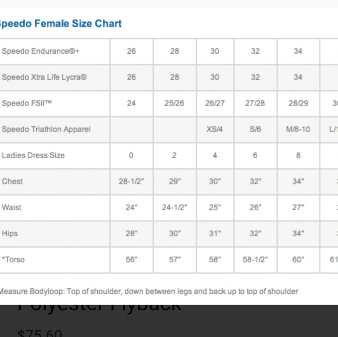Click the Chest measurement row label

[x=12, y=181]
